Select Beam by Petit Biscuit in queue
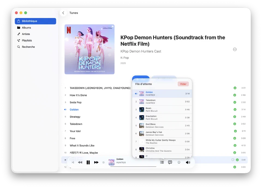The image size is (262, 188). click(x=162, y=110)
